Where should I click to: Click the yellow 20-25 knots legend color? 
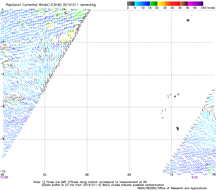tap(161, 4)
